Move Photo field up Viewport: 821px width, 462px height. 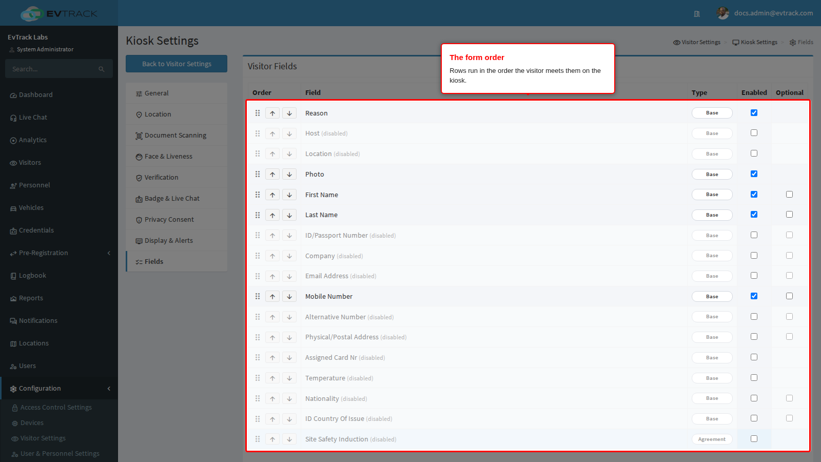[x=272, y=174]
